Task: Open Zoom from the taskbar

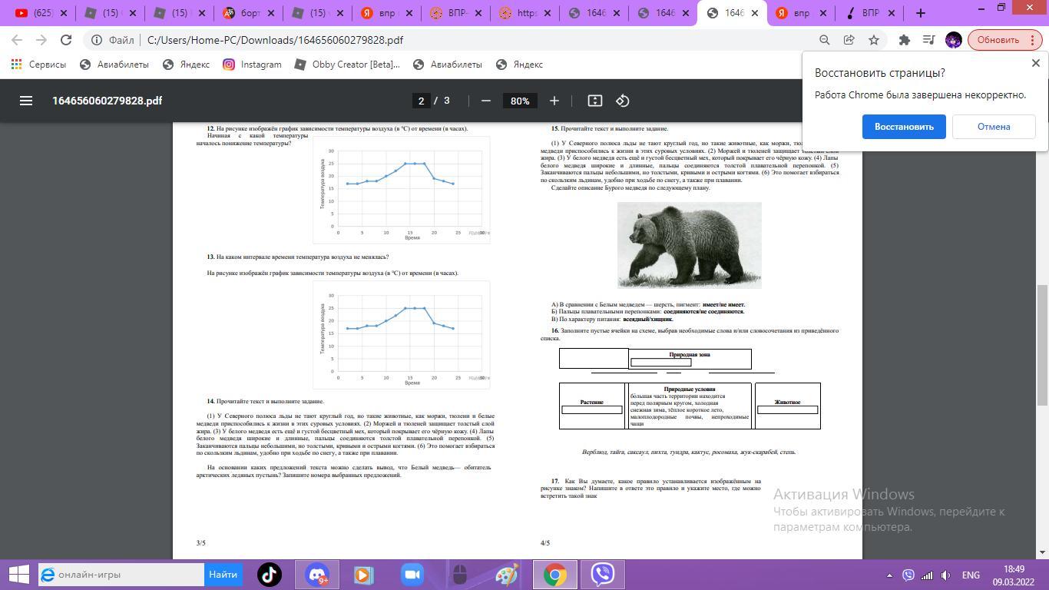Action: 412,575
